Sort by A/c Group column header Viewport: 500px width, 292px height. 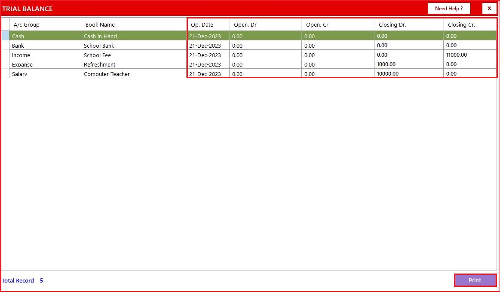(45, 24)
